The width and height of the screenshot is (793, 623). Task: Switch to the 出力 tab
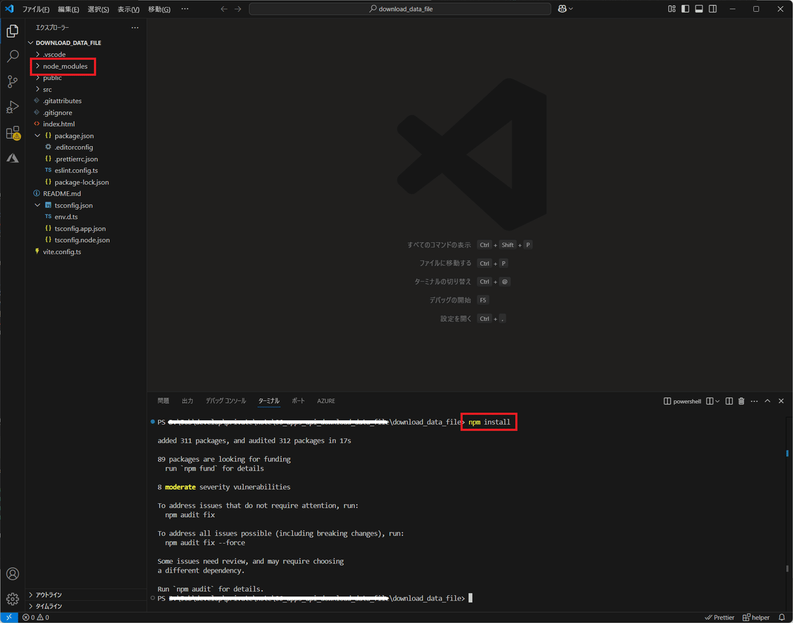click(x=187, y=401)
